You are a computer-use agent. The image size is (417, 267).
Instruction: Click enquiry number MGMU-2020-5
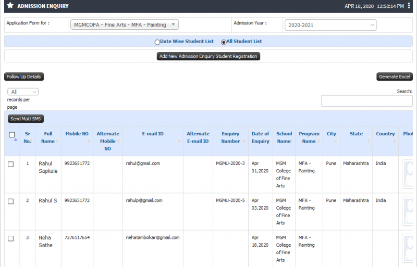click(x=230, y=200)
